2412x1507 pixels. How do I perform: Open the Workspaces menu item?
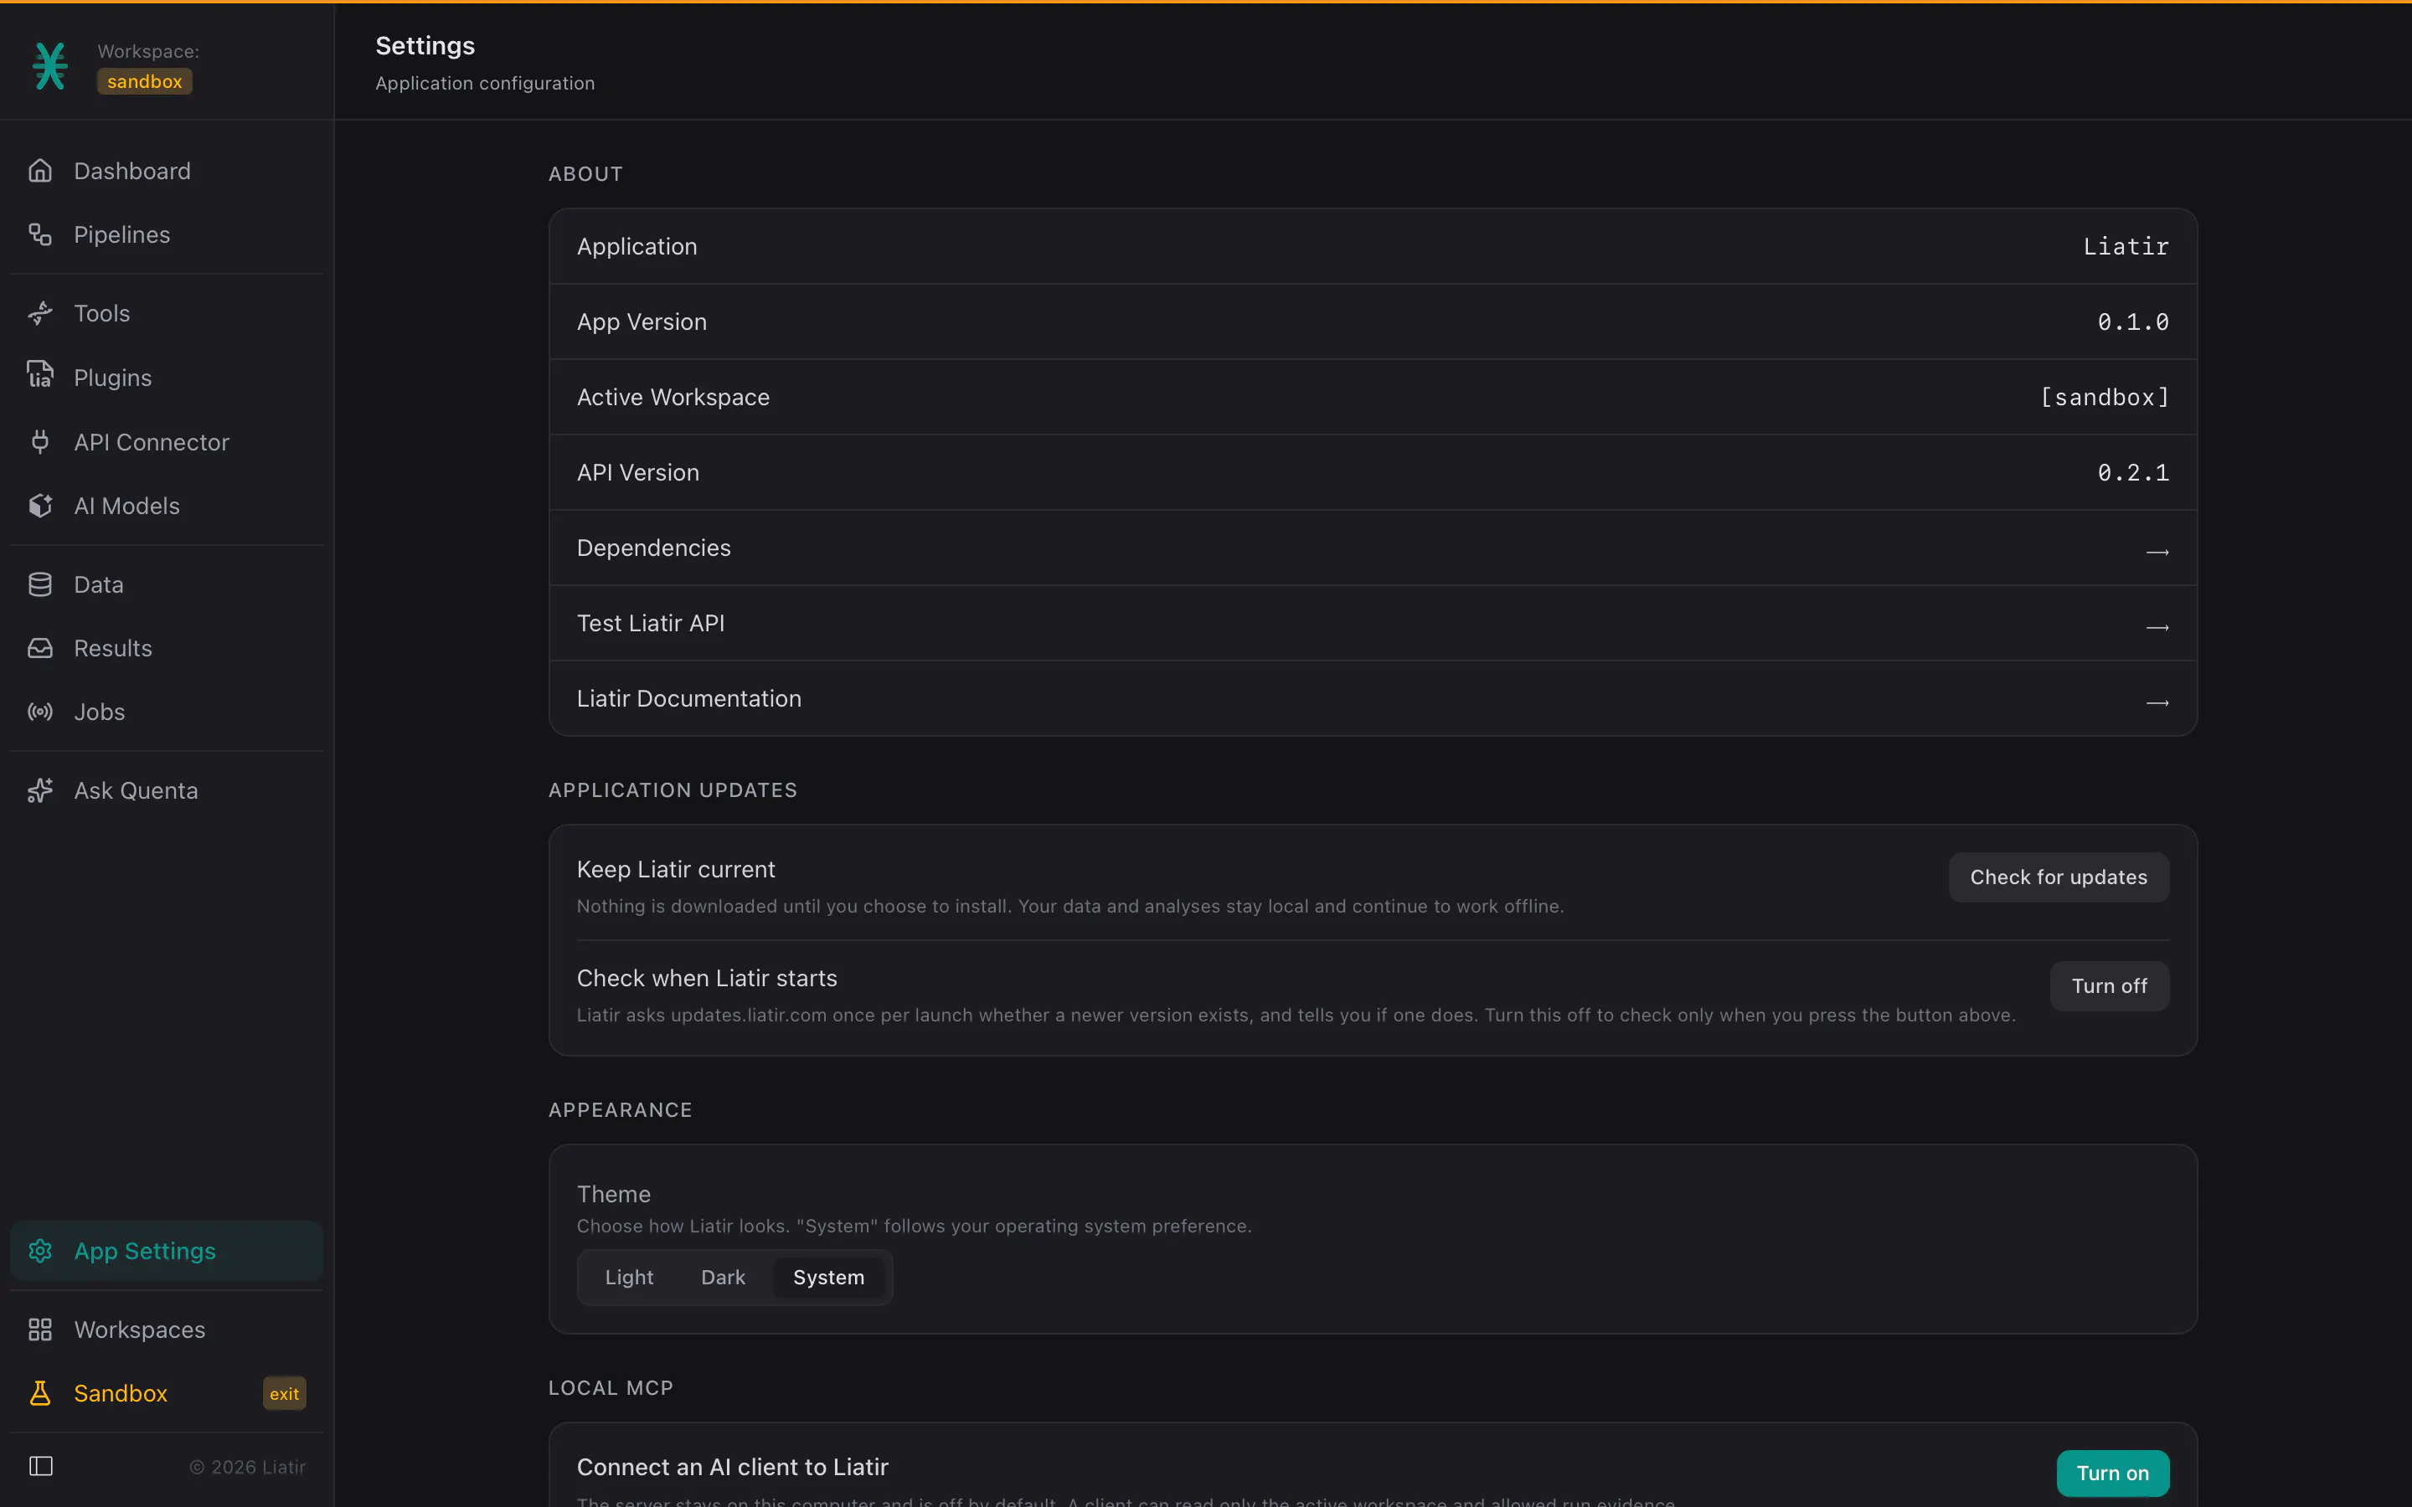tap(167, 1330)
